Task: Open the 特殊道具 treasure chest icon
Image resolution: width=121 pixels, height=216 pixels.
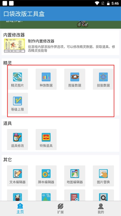Action: click(x=46, y=140)
